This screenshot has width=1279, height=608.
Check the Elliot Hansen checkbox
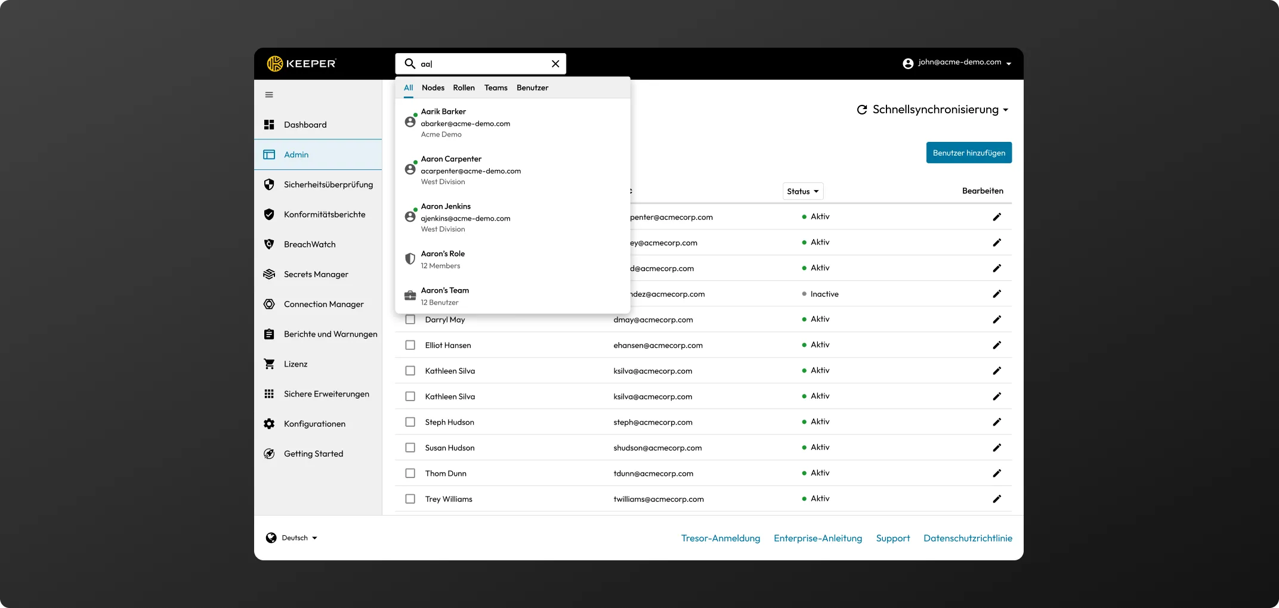point(410,345)
